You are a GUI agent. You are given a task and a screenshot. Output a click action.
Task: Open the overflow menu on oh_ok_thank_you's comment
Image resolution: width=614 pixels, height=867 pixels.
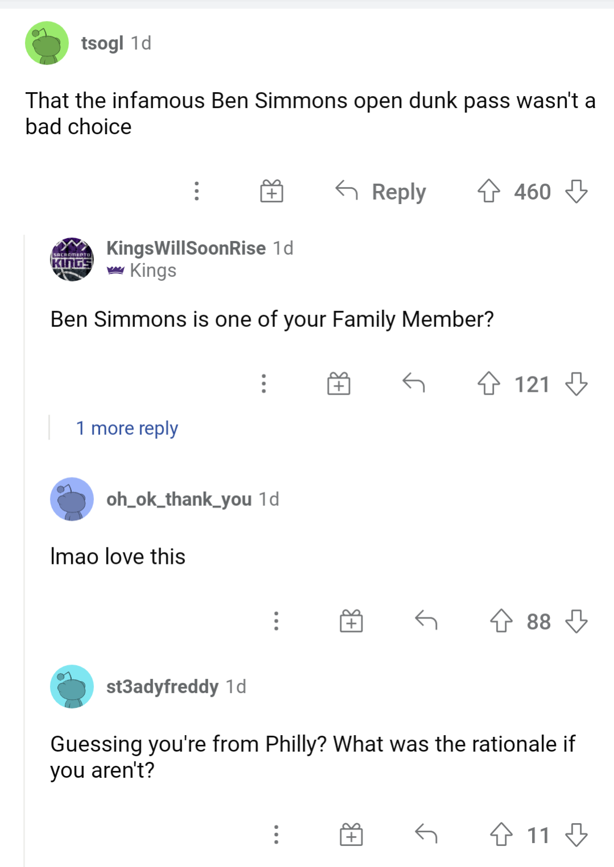point(277,621)
